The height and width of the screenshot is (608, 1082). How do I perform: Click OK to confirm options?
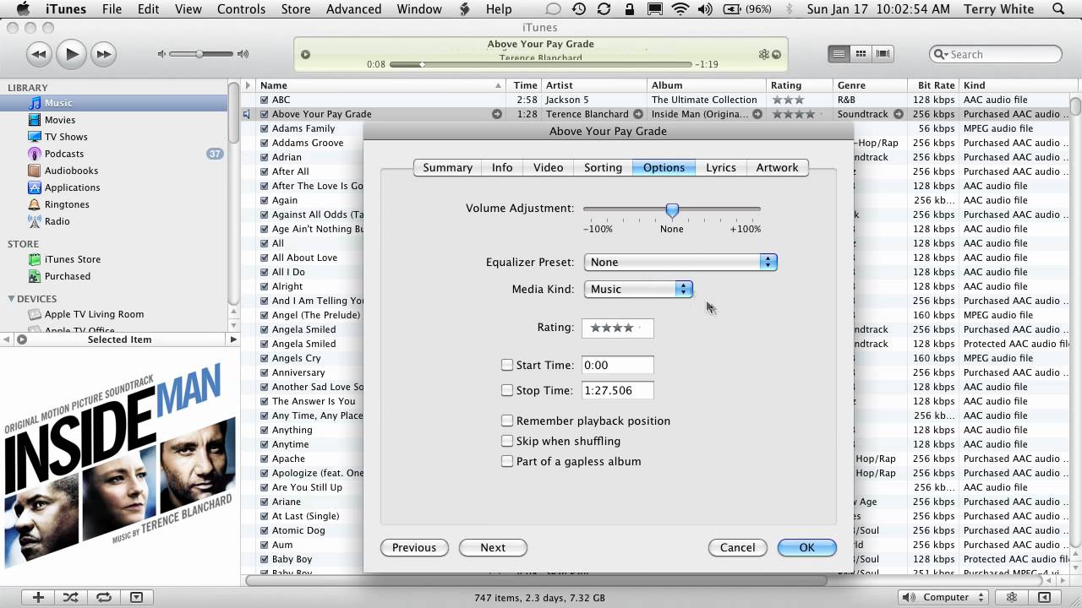click(806, 547)
